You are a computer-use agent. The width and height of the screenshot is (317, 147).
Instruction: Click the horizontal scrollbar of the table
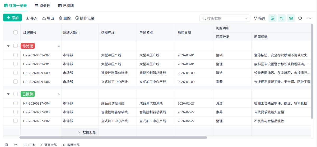[x=113, y=137]
